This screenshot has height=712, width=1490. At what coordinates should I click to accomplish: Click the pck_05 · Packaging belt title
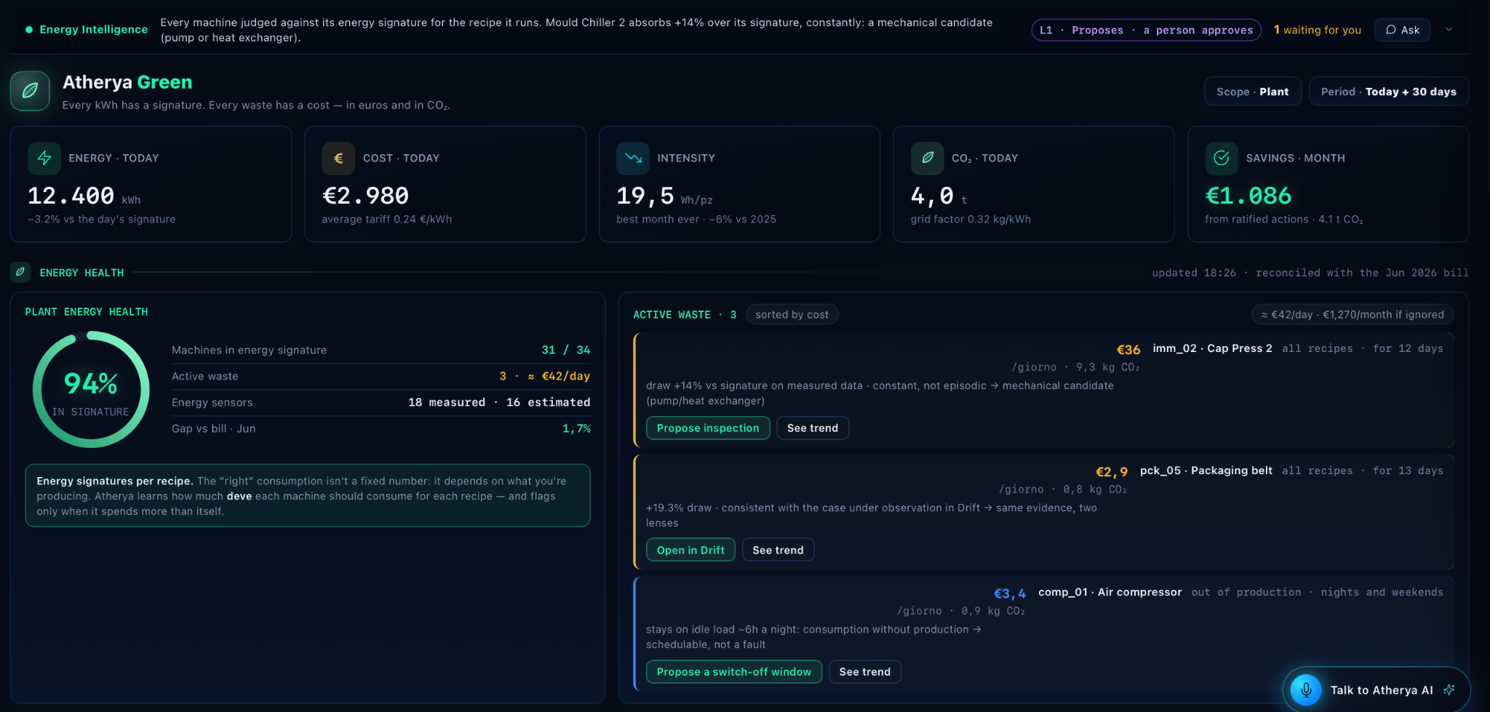point(1206,471)
